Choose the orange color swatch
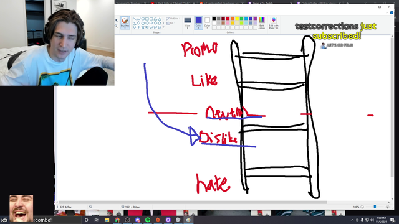Viewport: 399px width, 224px height. coord(233,18)
